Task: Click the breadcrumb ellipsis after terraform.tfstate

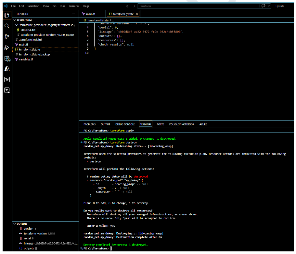Action: tap(113, 20)
